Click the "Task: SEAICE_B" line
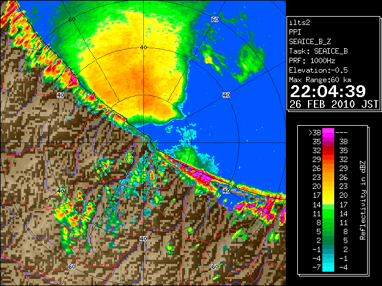 tap(318, 51)
